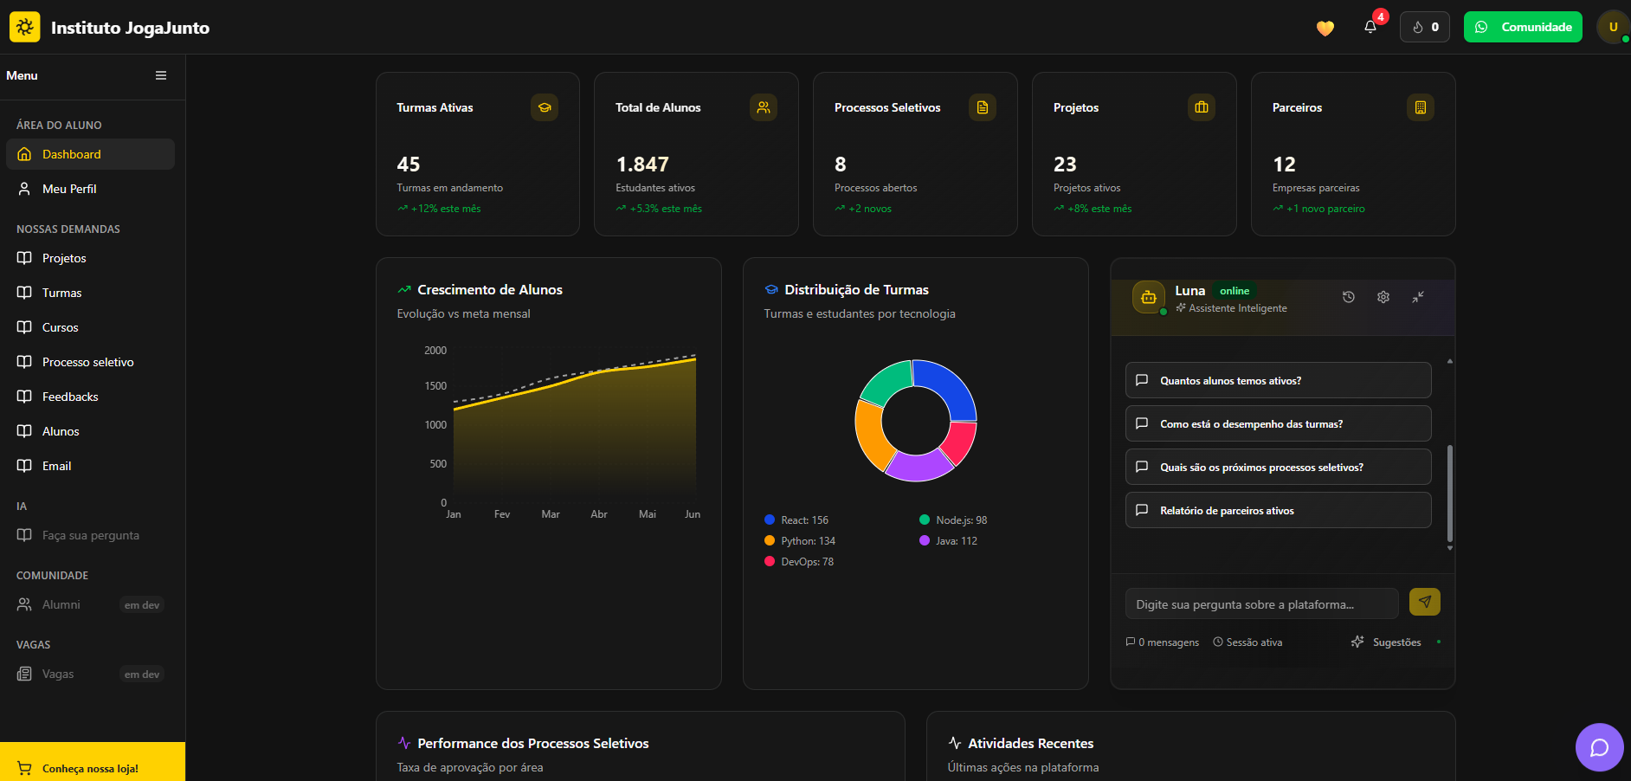Open Luna chat history icon
1631x781 pixels.
pyautogui.click(x=1349, y=297)
